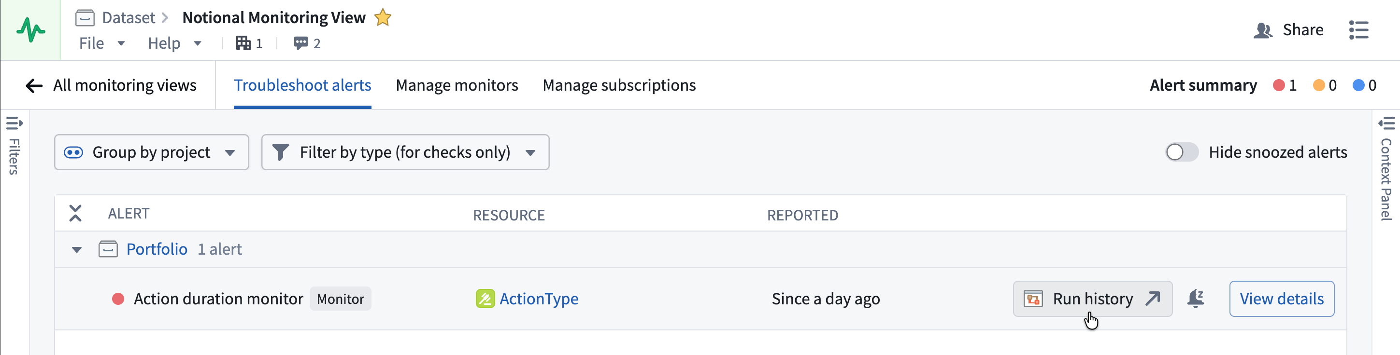
Task: Open the Filter by type dropdown
Action: point(405,152)
